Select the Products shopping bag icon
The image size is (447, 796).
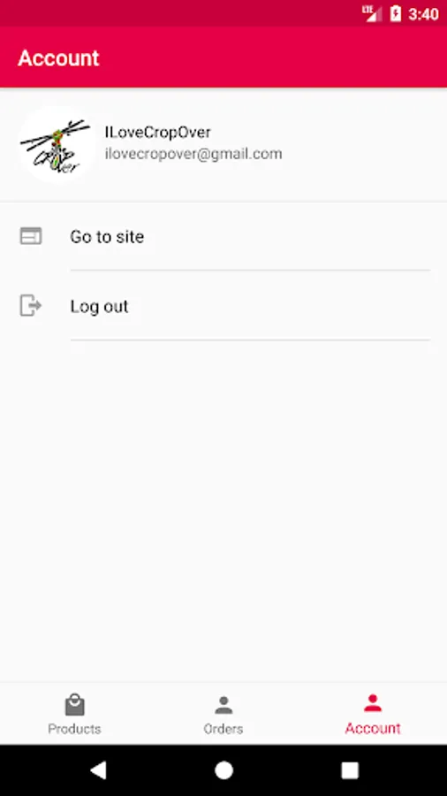pyautogui.click(x=74, y=705)
